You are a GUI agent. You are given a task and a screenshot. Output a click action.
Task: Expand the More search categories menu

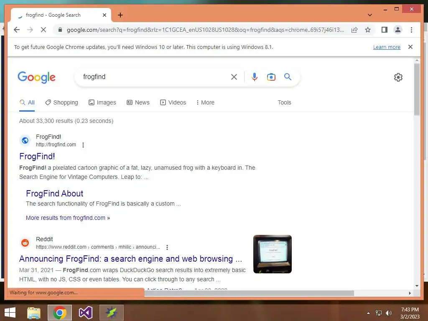205,103
